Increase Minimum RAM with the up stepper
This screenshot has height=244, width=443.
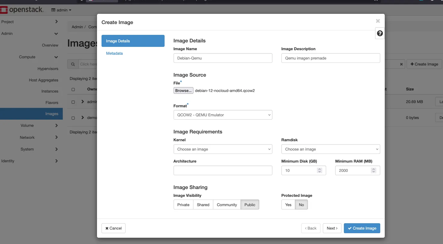click(x=373, y=169)
